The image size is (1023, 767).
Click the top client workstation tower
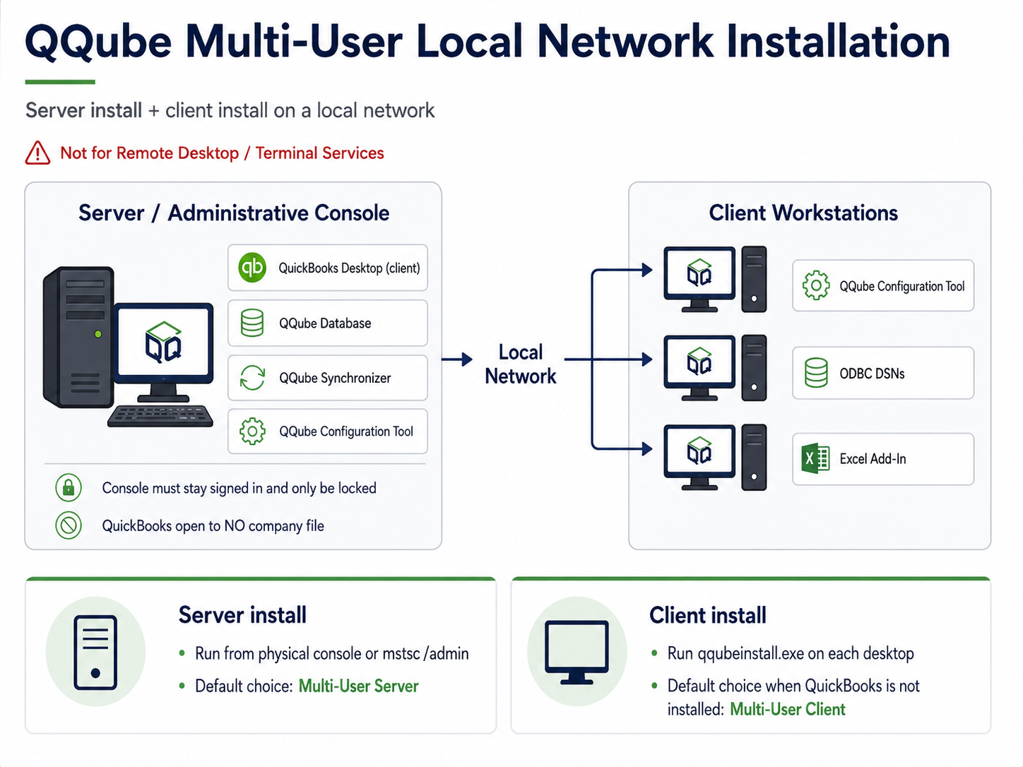coord(754,279)
